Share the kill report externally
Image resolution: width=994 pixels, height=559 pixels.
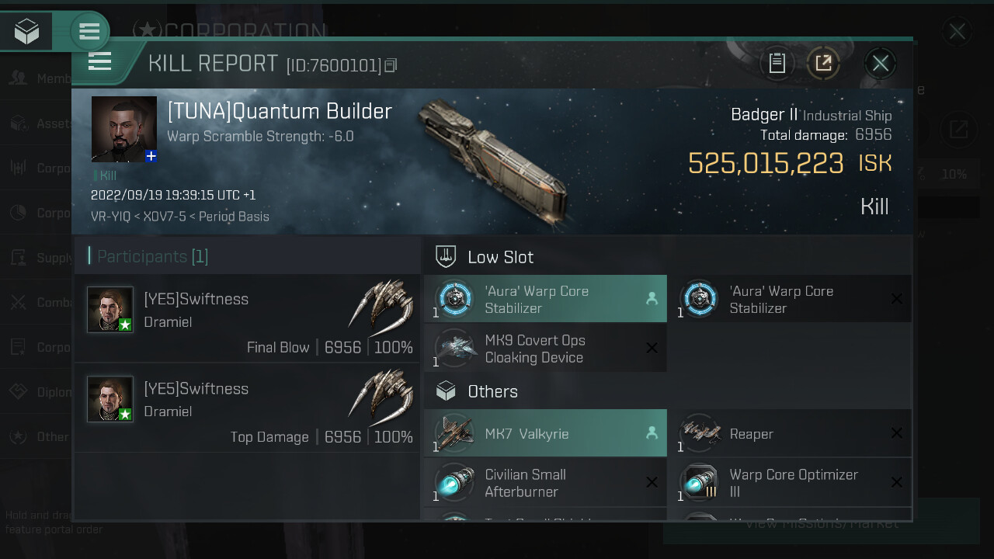pyautogui.click(x=823, y=63)
